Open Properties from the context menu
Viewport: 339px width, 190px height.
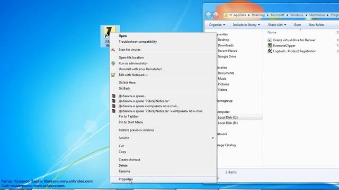pos(126,179)
